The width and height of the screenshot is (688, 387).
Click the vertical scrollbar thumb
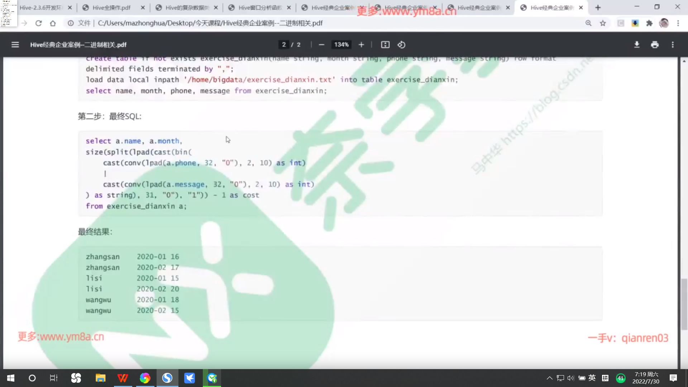click(684, 304)
